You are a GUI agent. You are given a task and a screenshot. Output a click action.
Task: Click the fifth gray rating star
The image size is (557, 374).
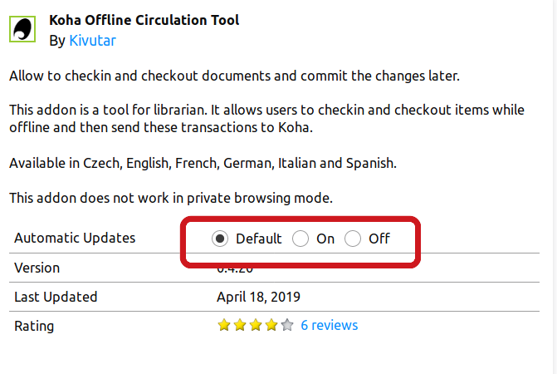(287, 325)
